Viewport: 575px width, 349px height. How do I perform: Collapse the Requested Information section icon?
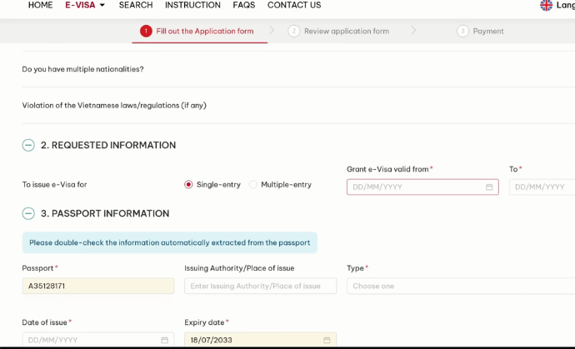click(x=28, y=145)
